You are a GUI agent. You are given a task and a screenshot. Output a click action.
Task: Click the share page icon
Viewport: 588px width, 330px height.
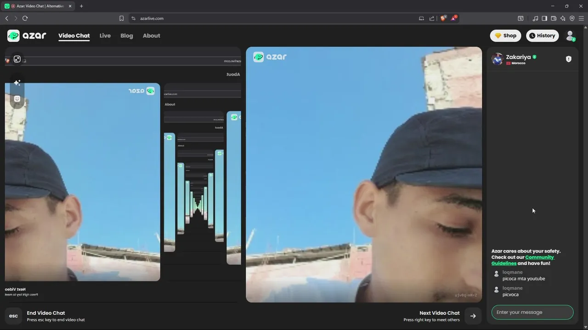pos(432,18)
